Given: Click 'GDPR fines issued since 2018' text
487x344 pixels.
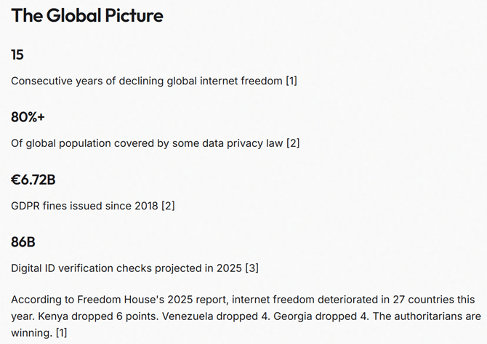Looking at the screenshot, I should 84,206.
